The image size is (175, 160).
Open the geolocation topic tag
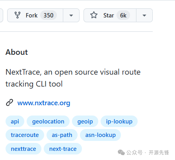tap(48, 121)
